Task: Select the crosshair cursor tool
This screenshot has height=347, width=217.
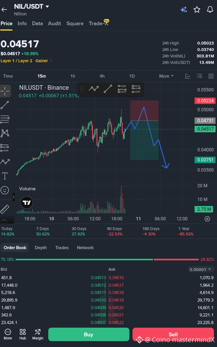Action: coord(5,91)
